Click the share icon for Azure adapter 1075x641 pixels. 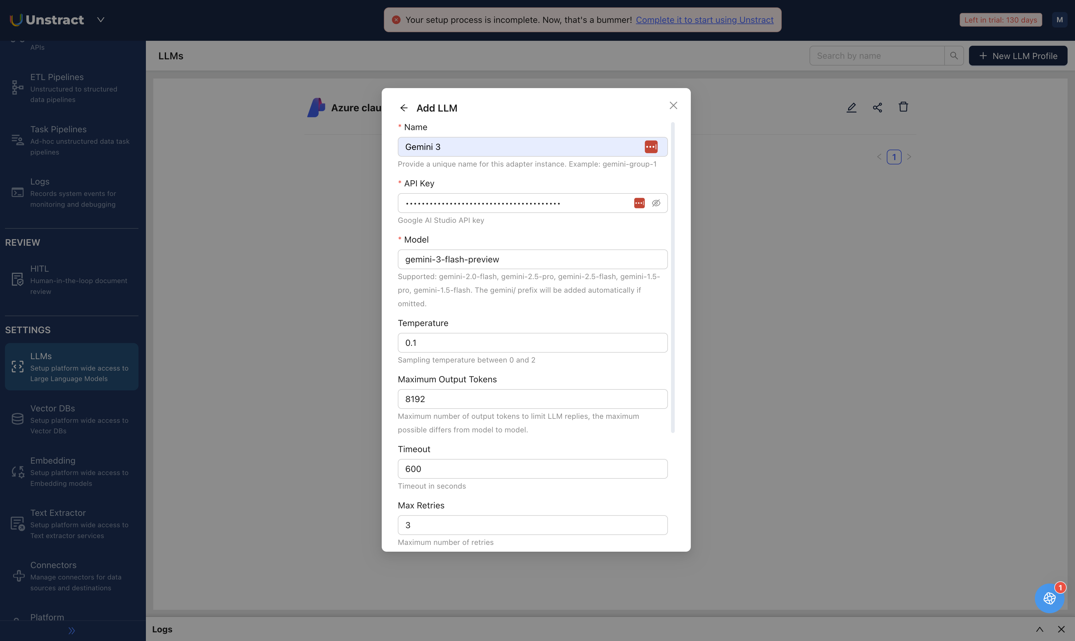click(877, 108)
